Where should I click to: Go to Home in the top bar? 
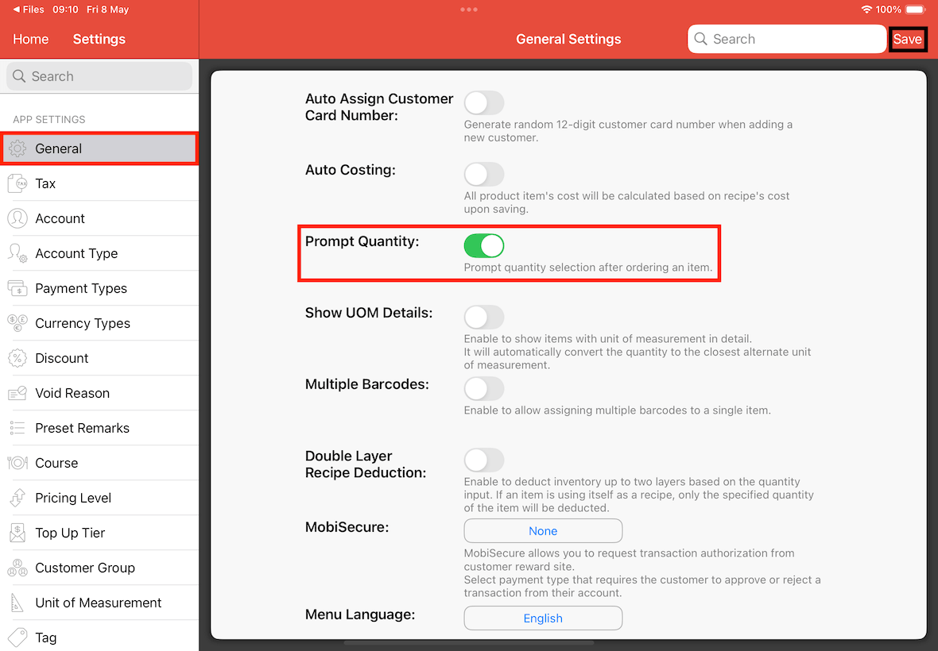pos(30,40)
